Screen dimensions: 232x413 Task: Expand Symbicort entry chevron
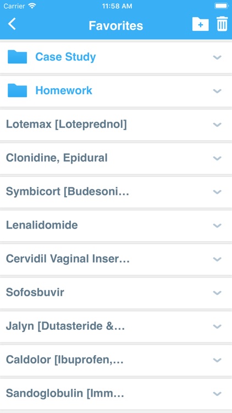217,192
